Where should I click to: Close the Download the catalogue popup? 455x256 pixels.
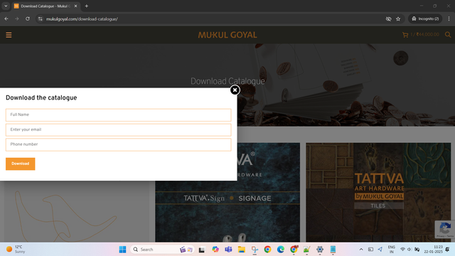[x=235, y=90]
